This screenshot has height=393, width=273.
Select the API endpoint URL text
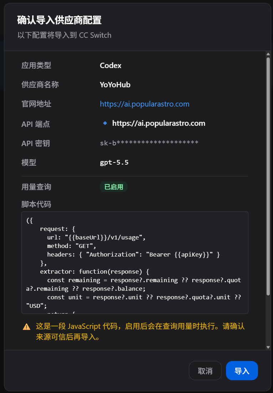pyautogui.click(x=159, y=123)
